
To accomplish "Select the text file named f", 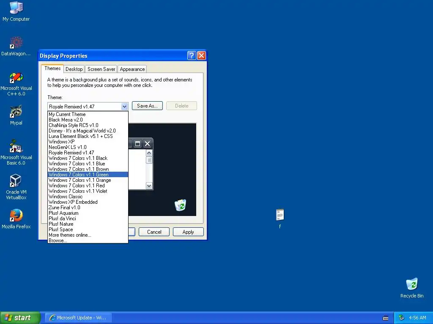I will pyautogui.click(x=280, y=219).
